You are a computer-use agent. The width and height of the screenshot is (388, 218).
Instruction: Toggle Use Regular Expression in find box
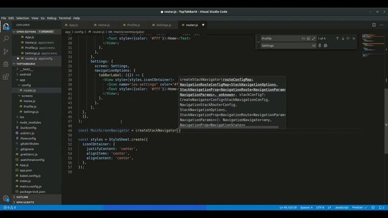tap(313, 39)
